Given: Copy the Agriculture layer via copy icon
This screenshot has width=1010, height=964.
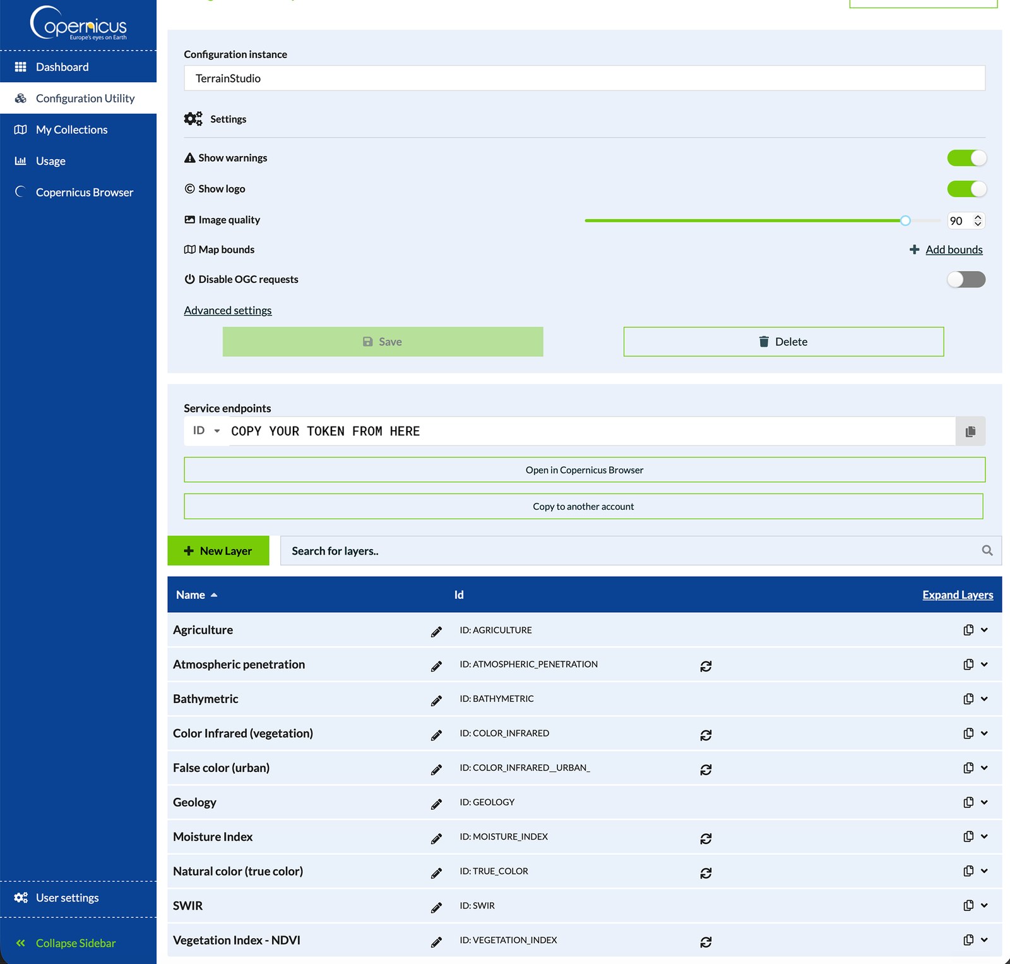Looking at the screenshot, I should [x=968, y=630].
